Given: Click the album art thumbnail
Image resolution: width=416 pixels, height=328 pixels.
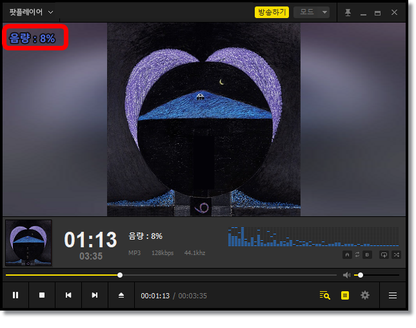Looking at the screenshot, I should (x=28, y=243).
